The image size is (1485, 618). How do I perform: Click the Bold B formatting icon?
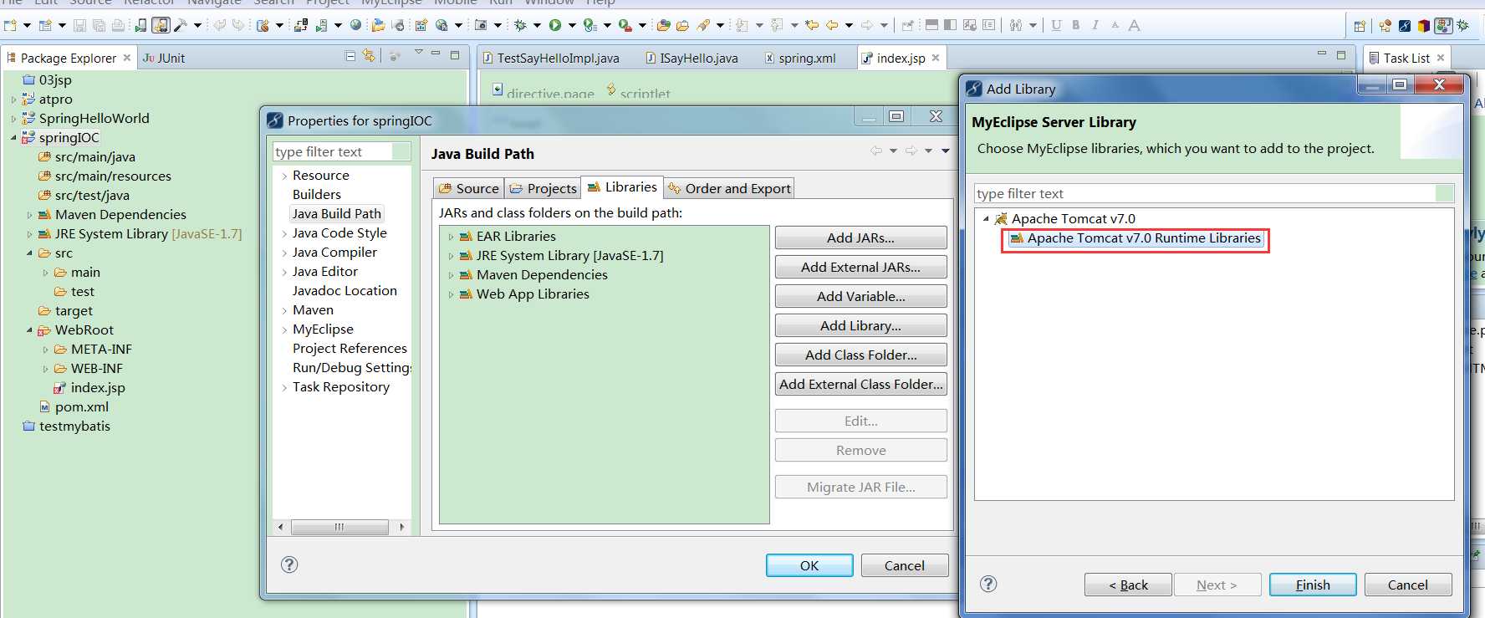click(x=1076, y=25)
